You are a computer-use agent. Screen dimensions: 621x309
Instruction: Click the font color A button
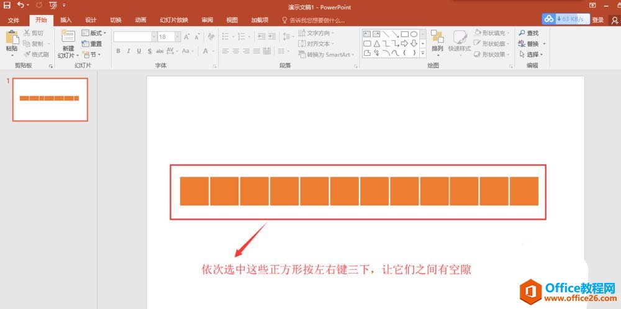[x=206, y=51]
